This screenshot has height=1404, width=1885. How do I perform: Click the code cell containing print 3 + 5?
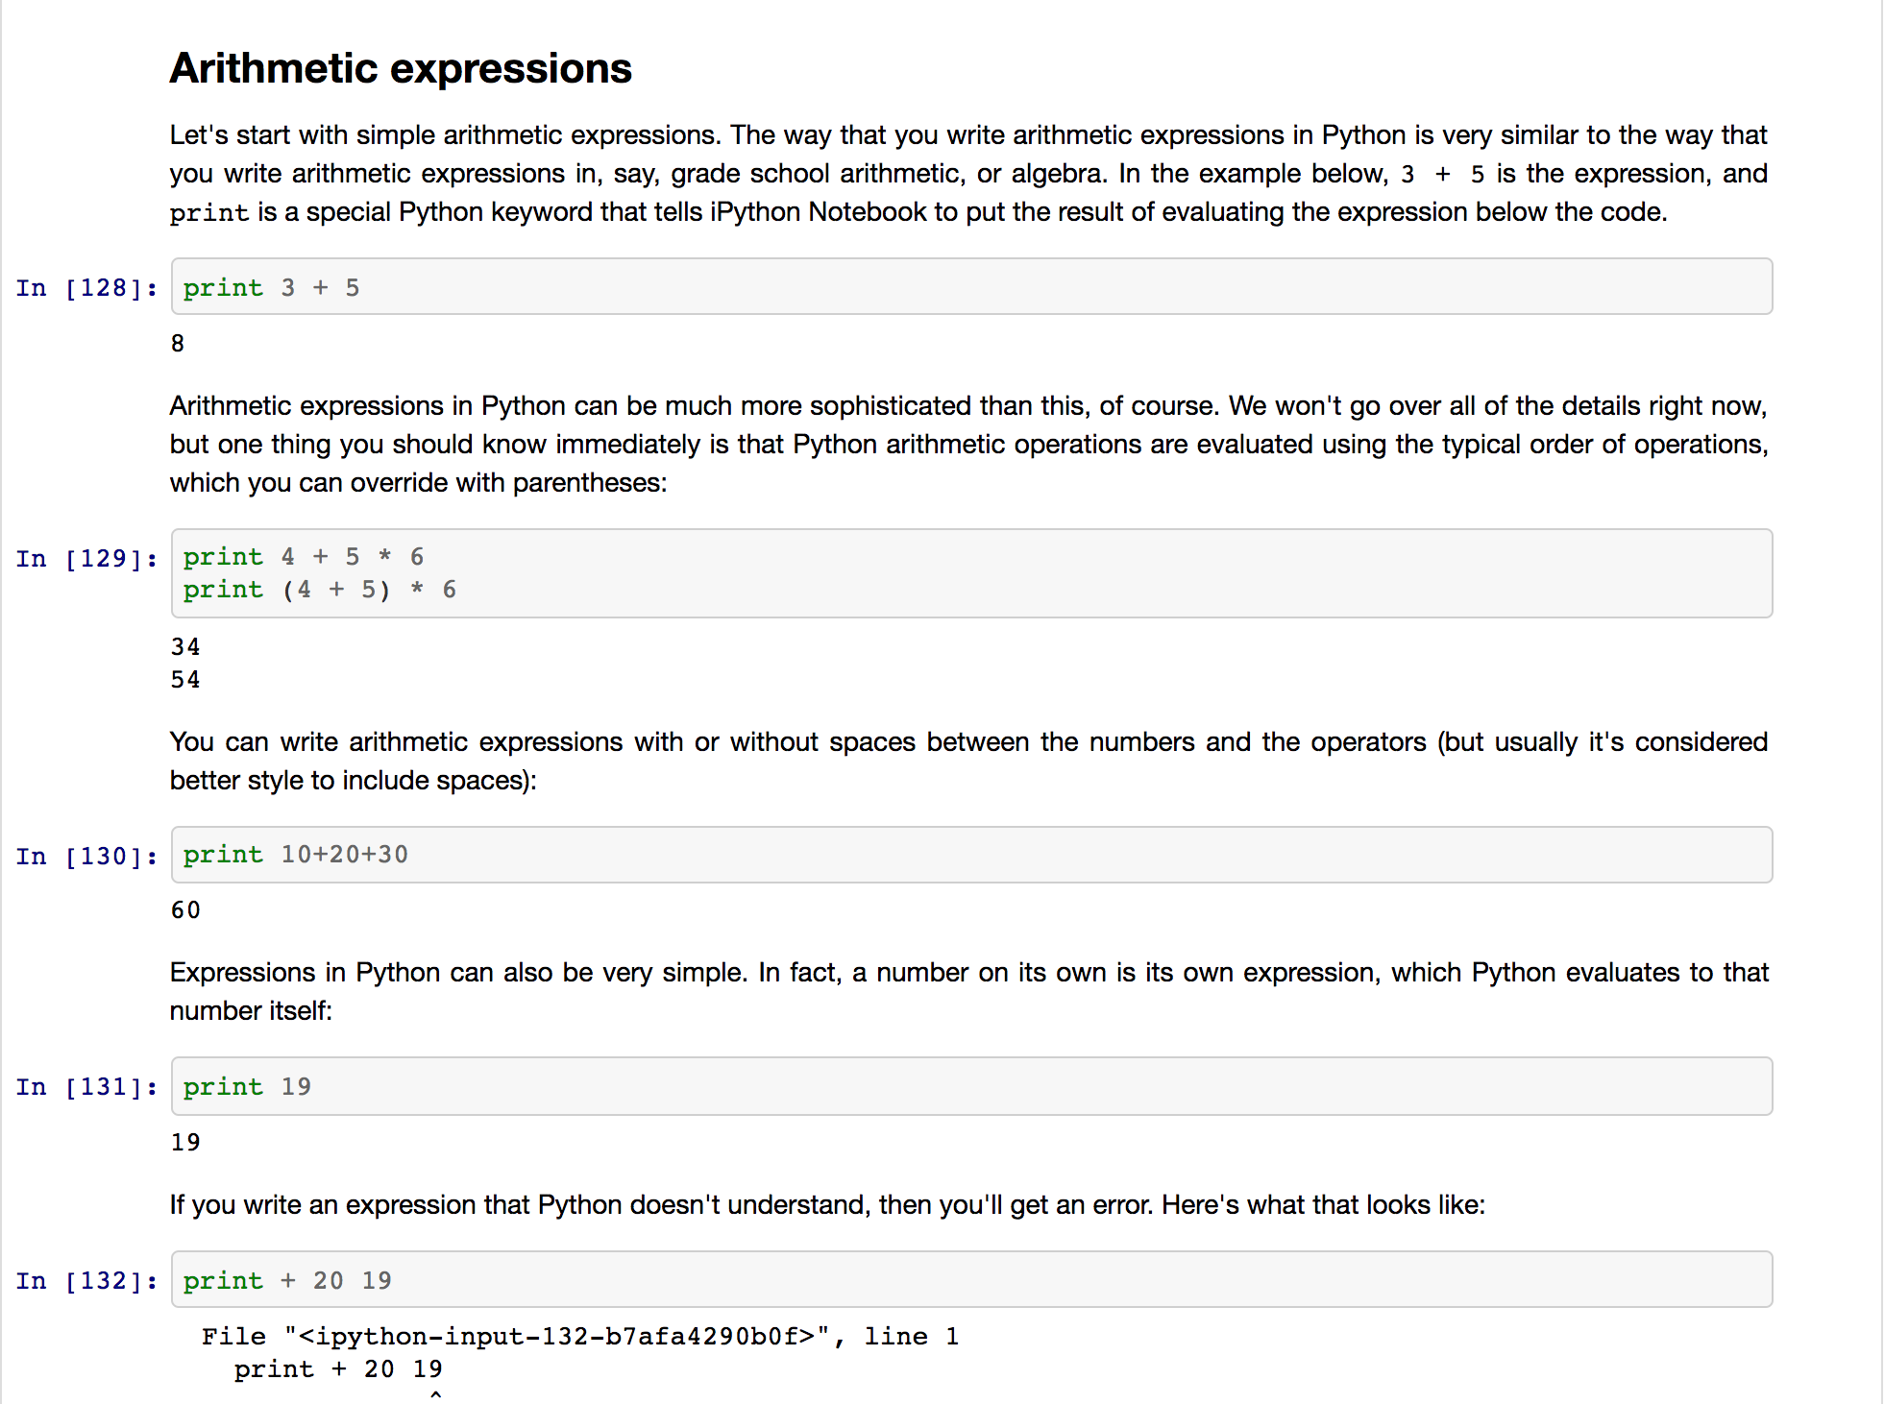pos(971,286)
